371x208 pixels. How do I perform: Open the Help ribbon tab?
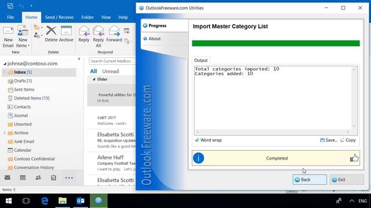123,17
